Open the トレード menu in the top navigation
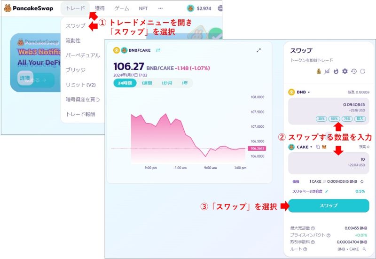 [75, 8]
